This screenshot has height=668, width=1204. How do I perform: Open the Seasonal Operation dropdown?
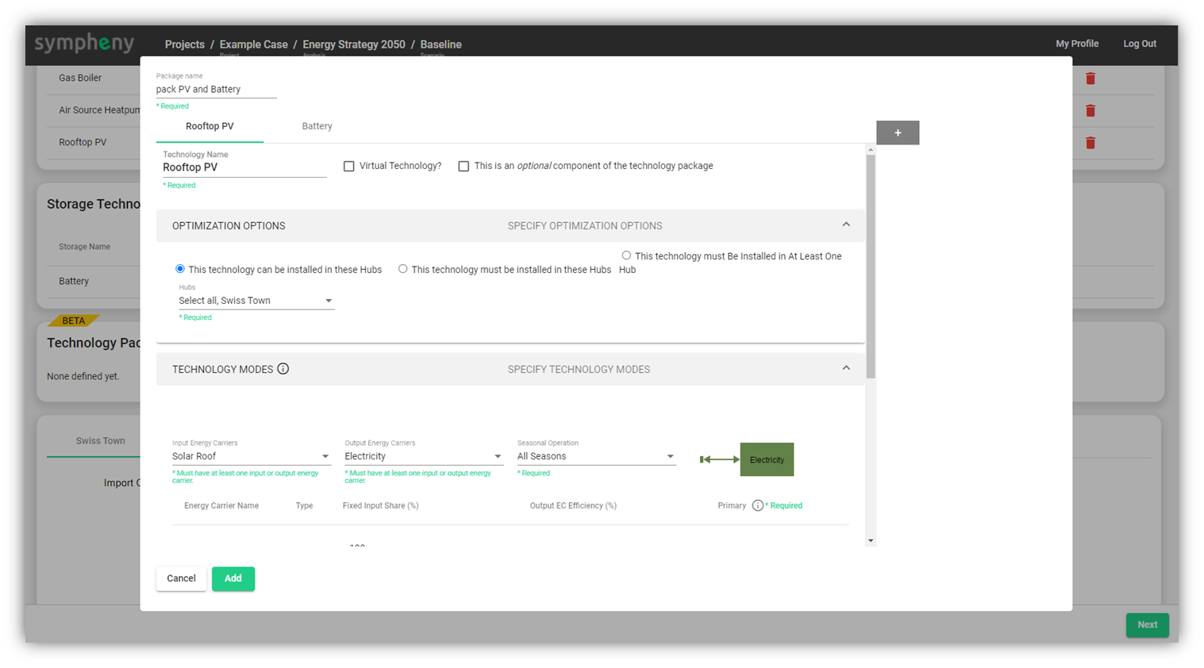[595, 456]
